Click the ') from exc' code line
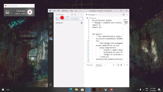The image size is (163, 92). click(104, 57)
